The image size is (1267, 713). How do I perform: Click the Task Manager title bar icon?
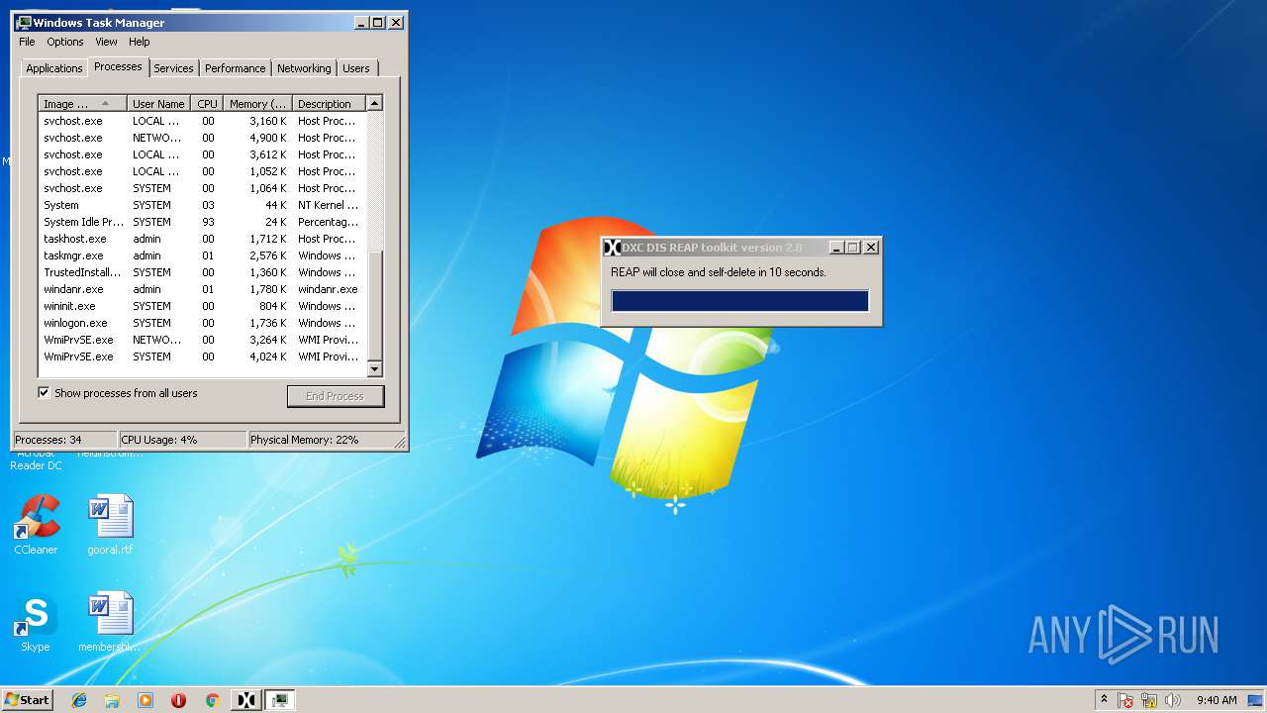pyautogui.click(x=24, y=22)
